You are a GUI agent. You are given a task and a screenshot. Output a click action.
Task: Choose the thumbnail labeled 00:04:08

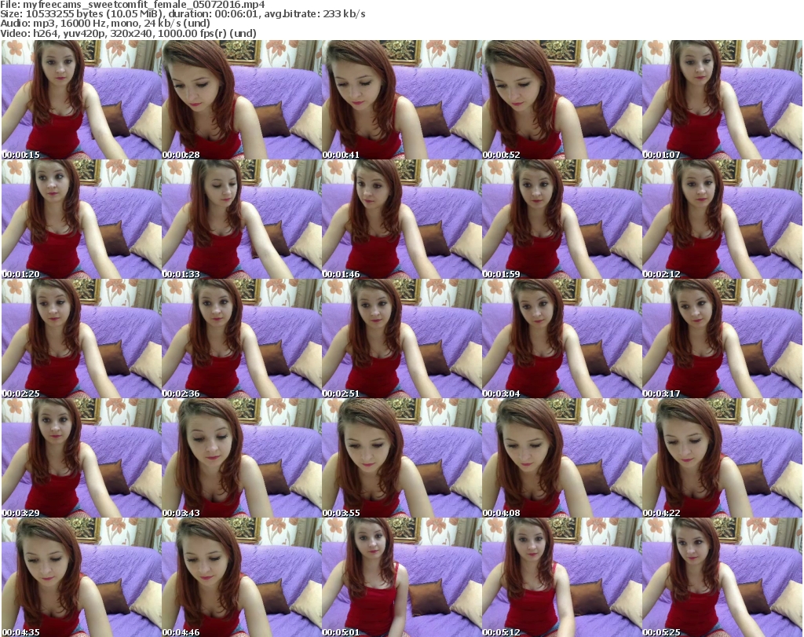[x=561, y=458]
